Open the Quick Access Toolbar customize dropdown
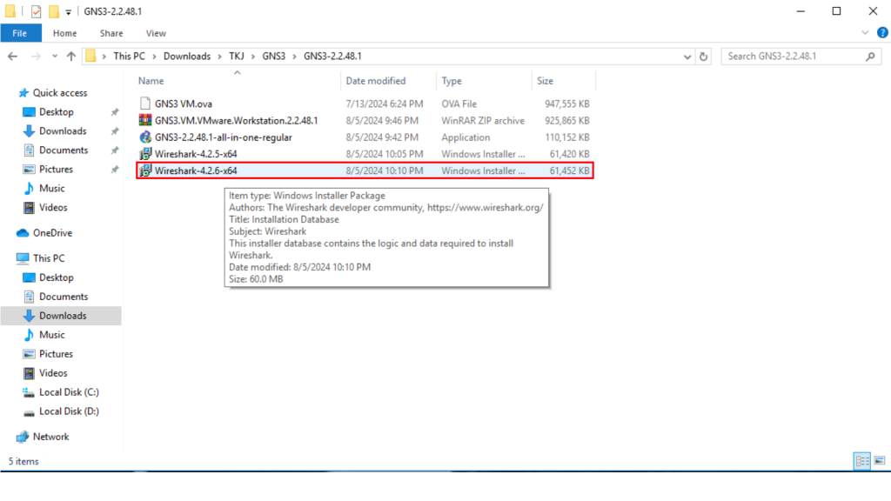This screenshot has width=891, height=501. (x=69, y=12)
